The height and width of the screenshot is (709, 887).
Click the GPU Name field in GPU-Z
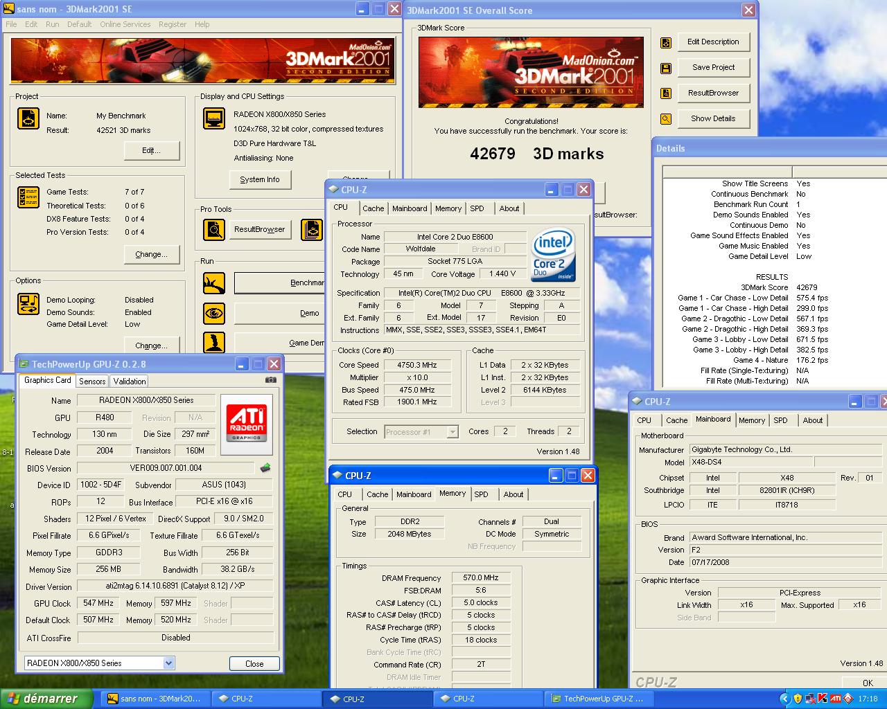click(x=146, y=400)
